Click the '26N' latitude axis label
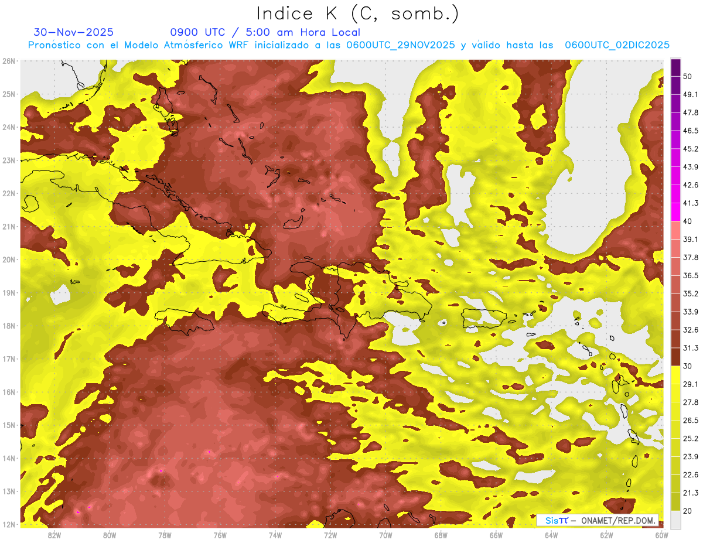 pos(9,61)
